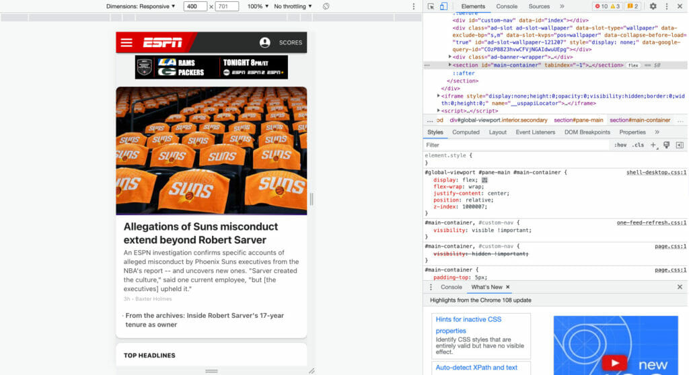This screenshot has height=375, width=689.
Task: Open device toolbar more options menu
Action: (x=414, y=6)
